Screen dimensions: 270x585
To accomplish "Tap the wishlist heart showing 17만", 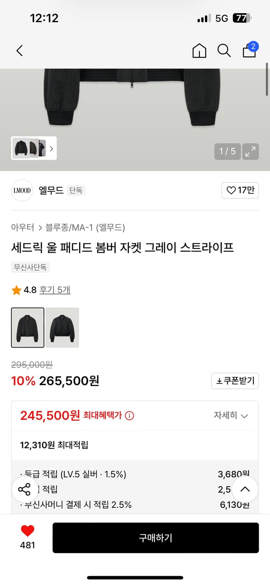I will (240, 190).
